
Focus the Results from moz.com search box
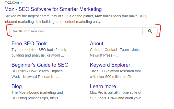(x=76, y=31)
